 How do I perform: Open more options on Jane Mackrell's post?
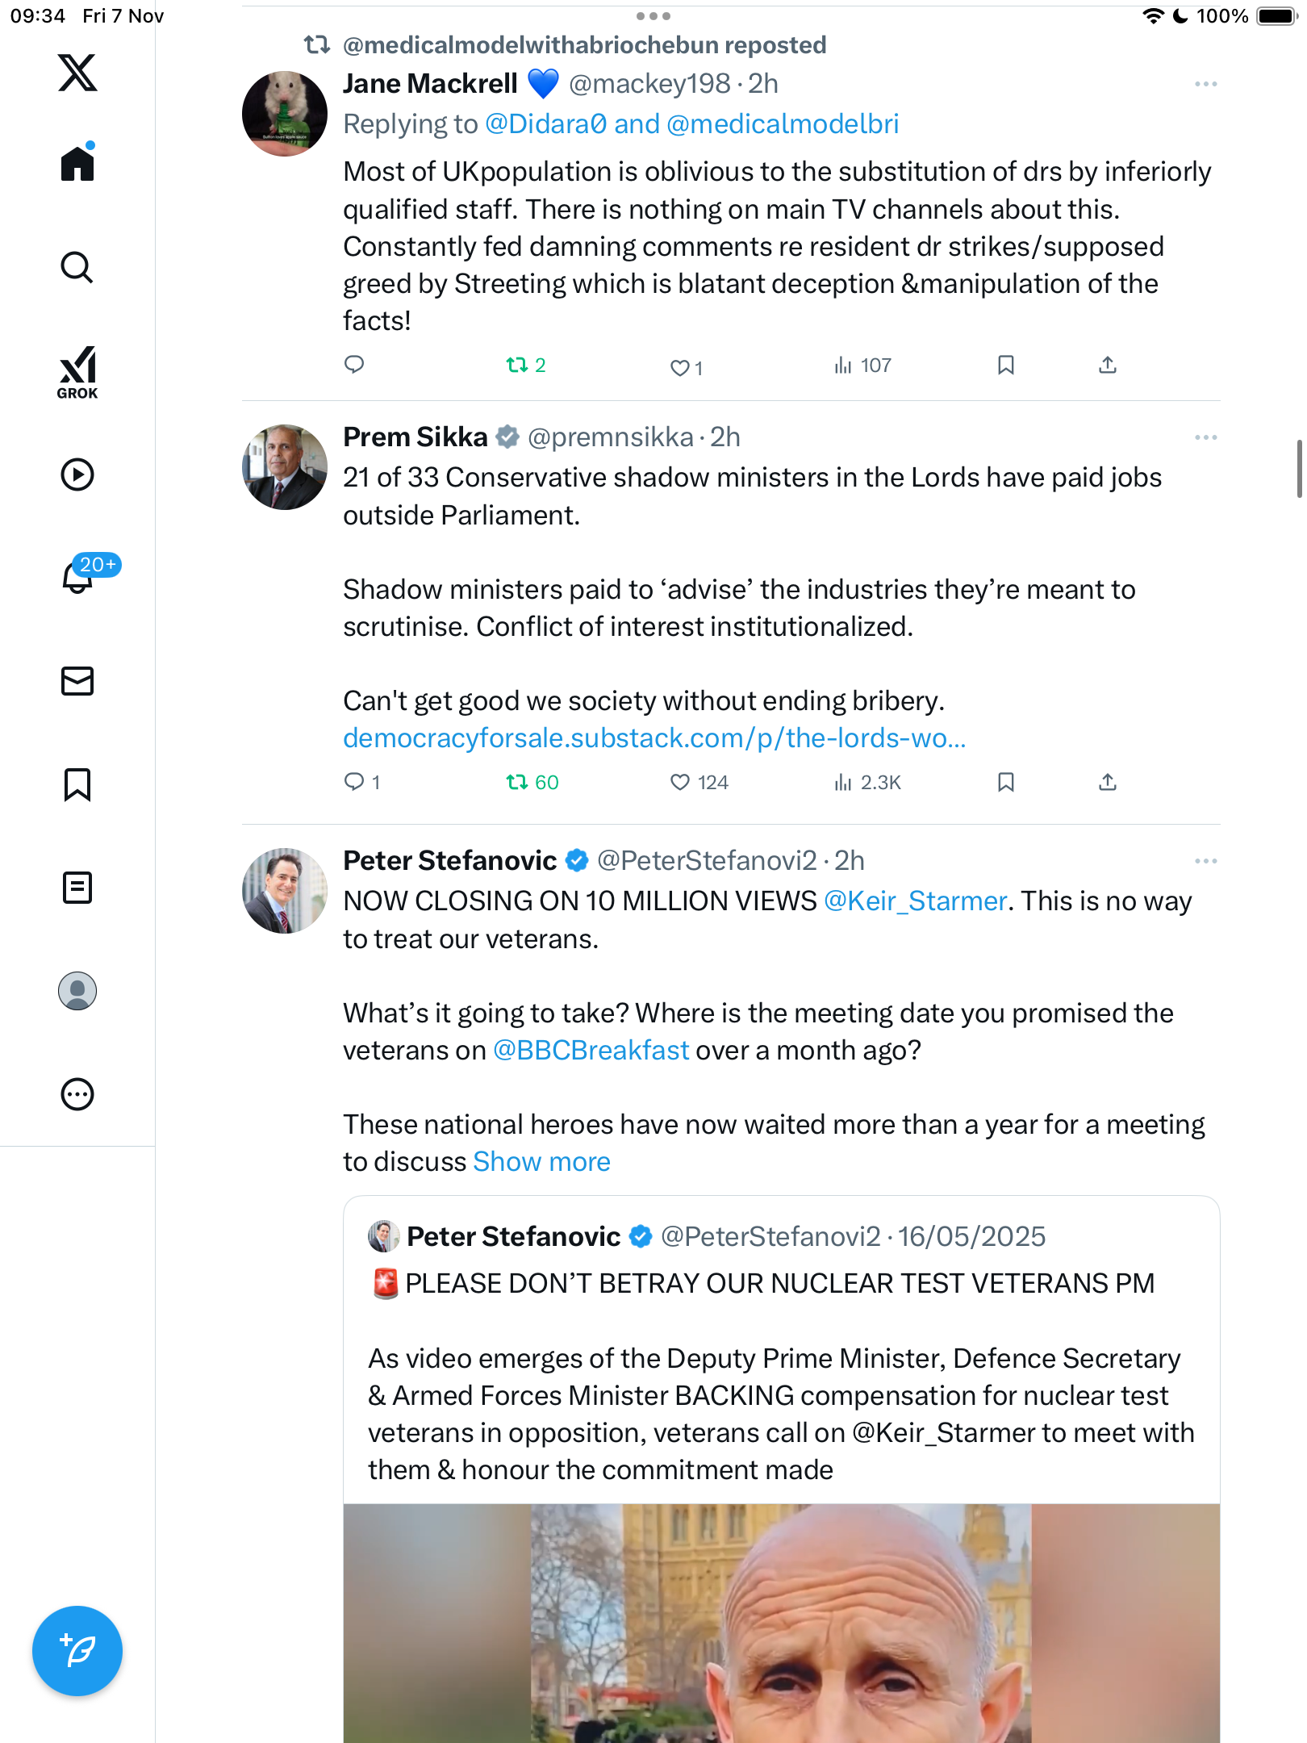[x=1205, y=84]
